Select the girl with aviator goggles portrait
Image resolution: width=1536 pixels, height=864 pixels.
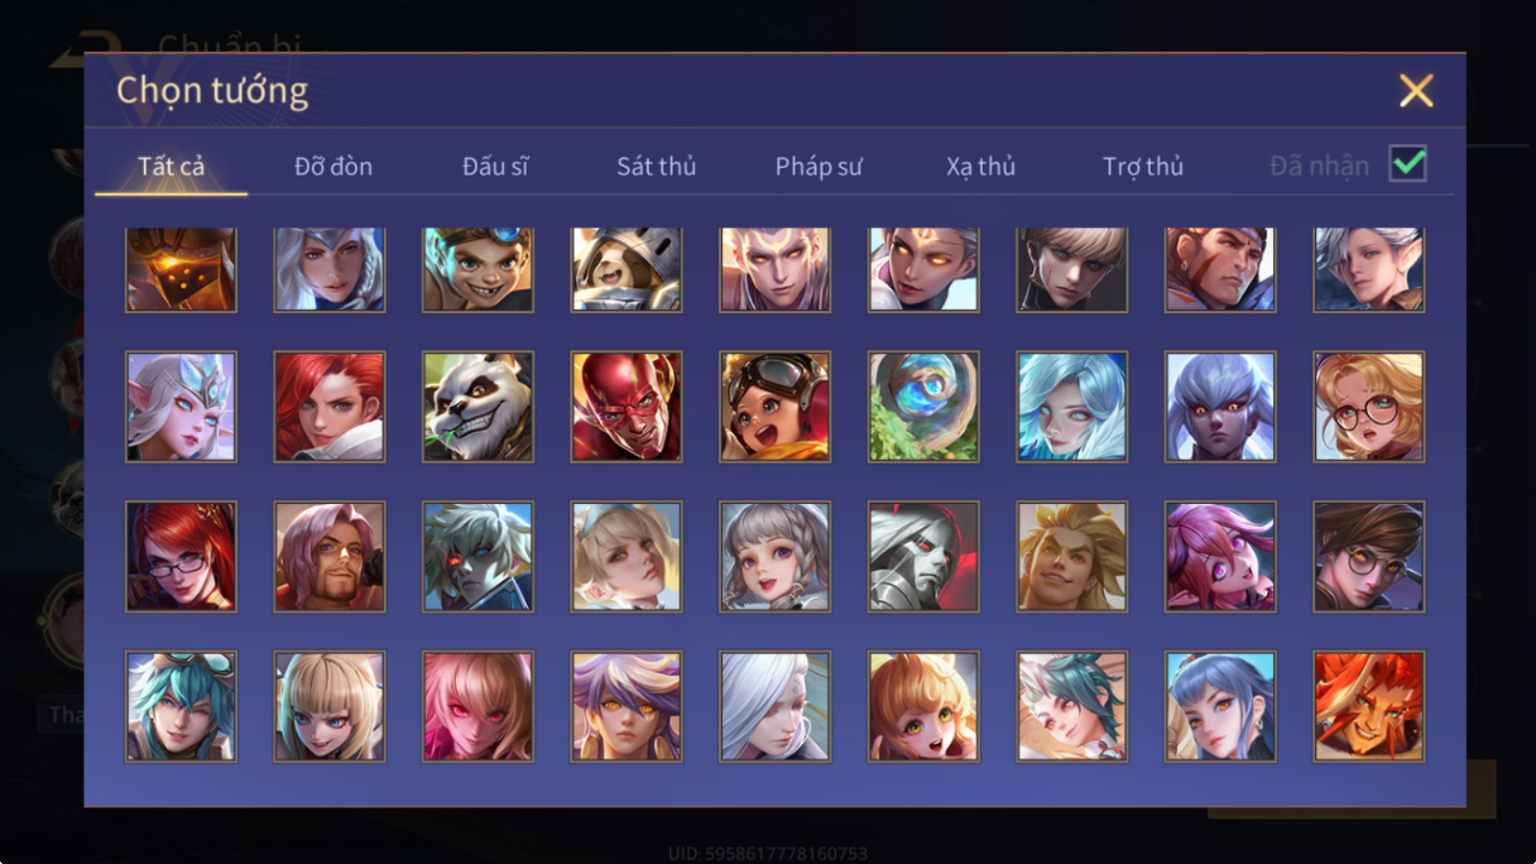pyautogui.click(x=775, y=407)
